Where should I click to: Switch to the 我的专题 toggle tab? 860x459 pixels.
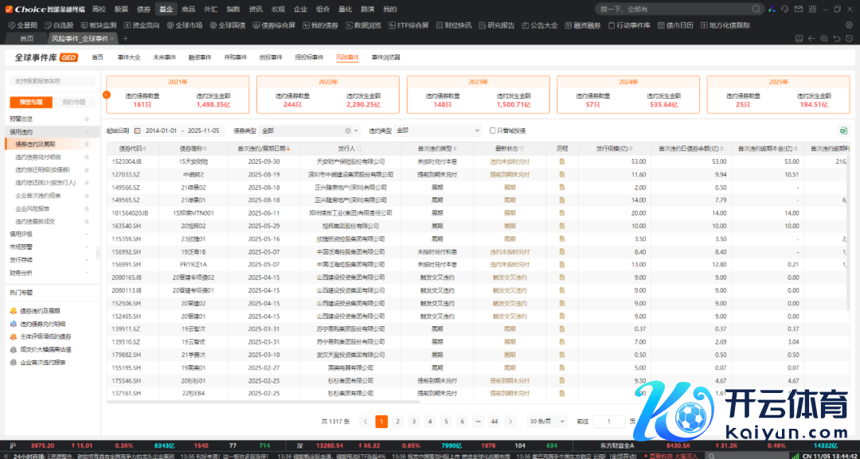coord(73,102)
